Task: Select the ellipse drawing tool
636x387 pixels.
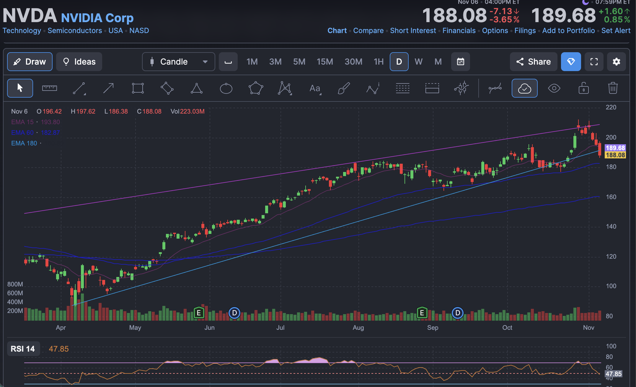Action: 226,88
